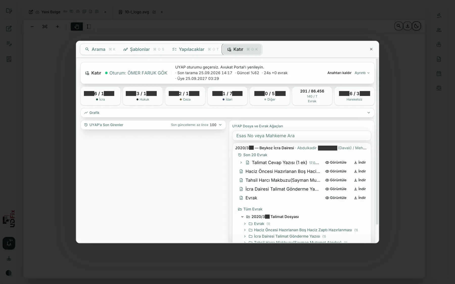The width and height of the screenshot is (455, 284).
Task: Switch to the Şablonlar tab
Action: coord(143,49)
